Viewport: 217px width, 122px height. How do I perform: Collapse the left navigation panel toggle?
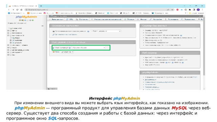(x=48, y=16)
